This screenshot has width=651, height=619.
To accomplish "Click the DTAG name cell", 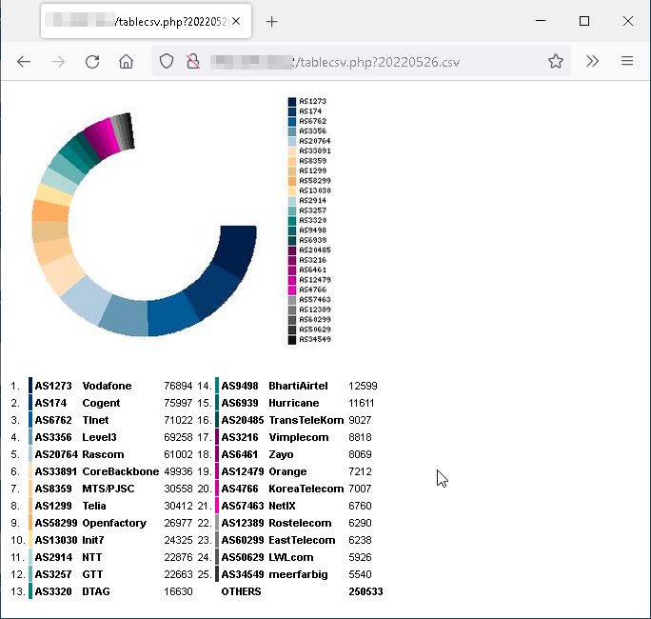I will (96, 591).
